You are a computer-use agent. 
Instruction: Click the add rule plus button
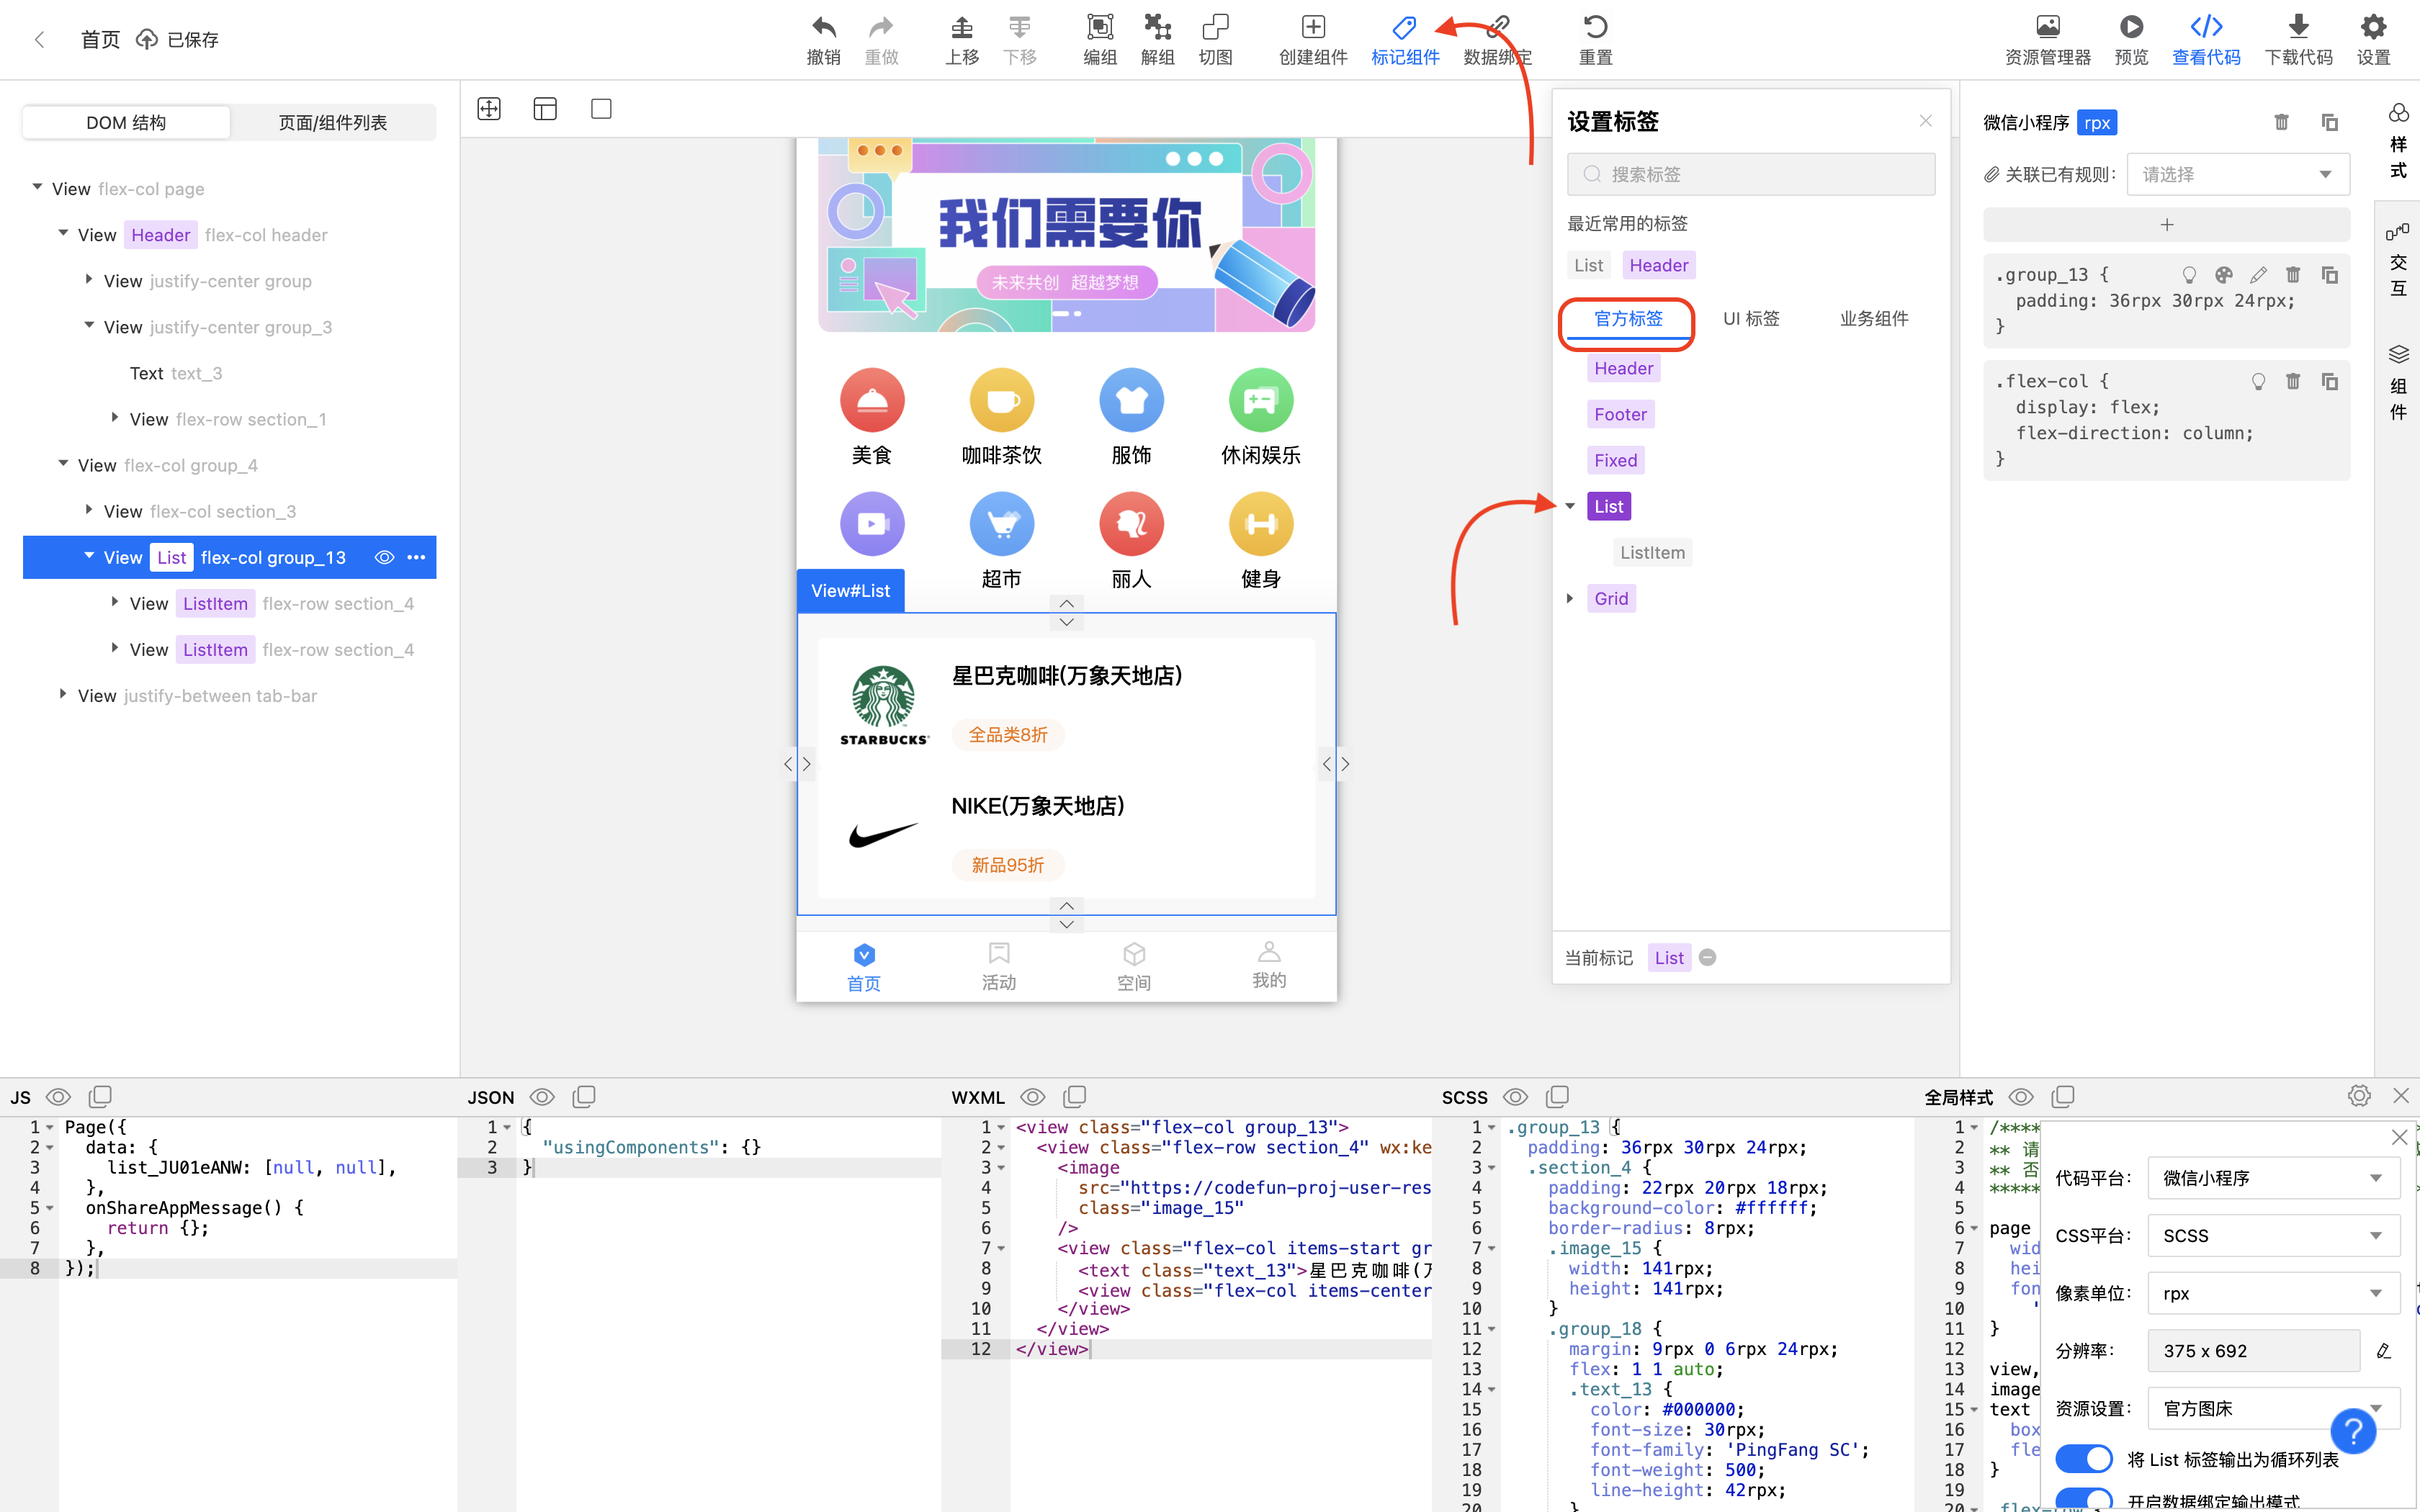[2166, 224]
